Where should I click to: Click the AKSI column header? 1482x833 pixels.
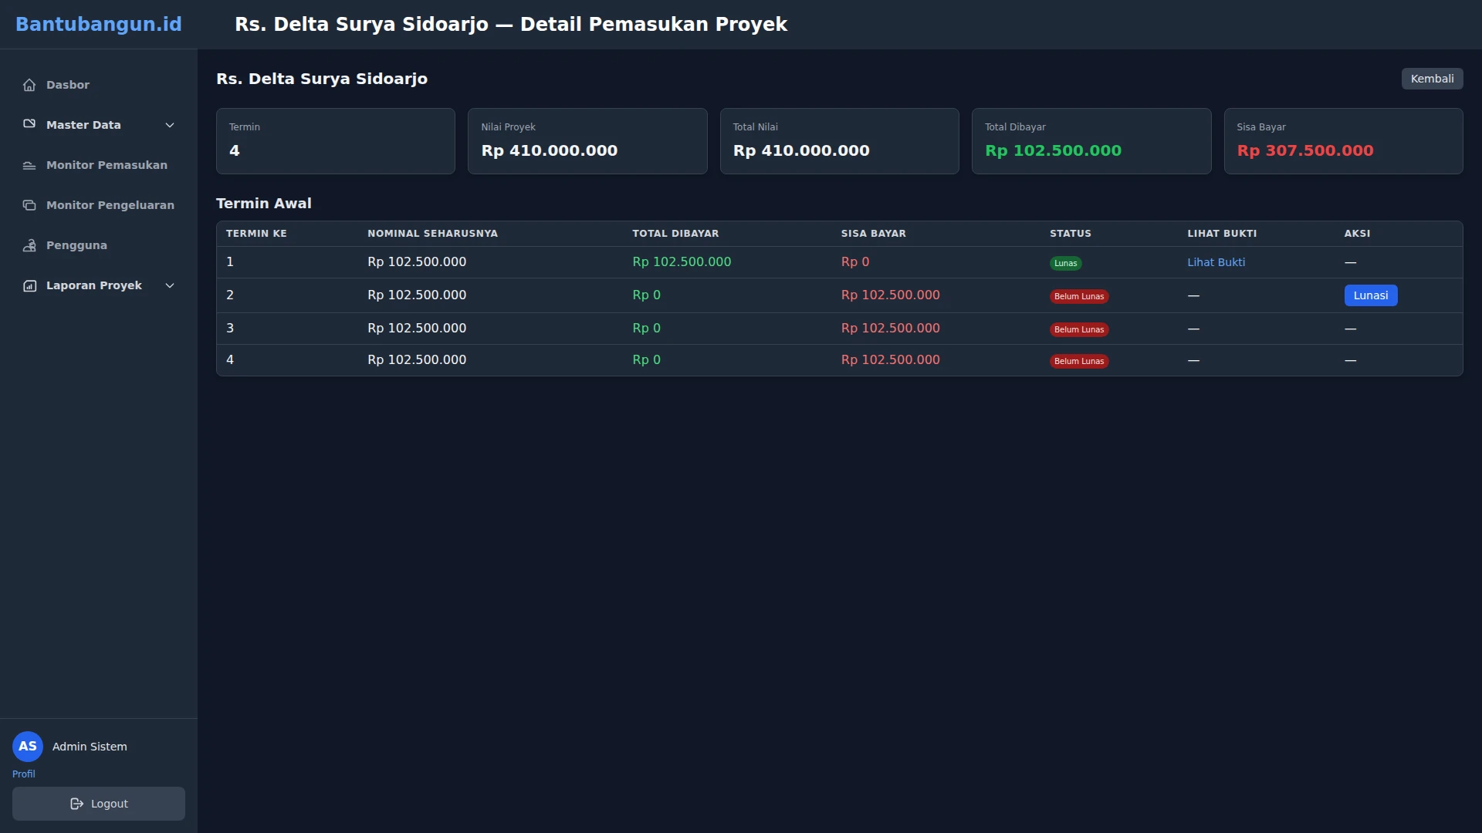tap(1357, 233)
